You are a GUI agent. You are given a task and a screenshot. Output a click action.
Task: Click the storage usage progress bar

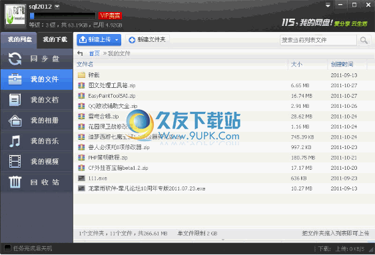63,16
